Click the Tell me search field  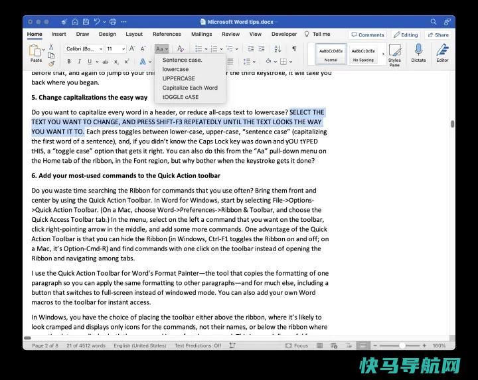[x=317, y=34]
